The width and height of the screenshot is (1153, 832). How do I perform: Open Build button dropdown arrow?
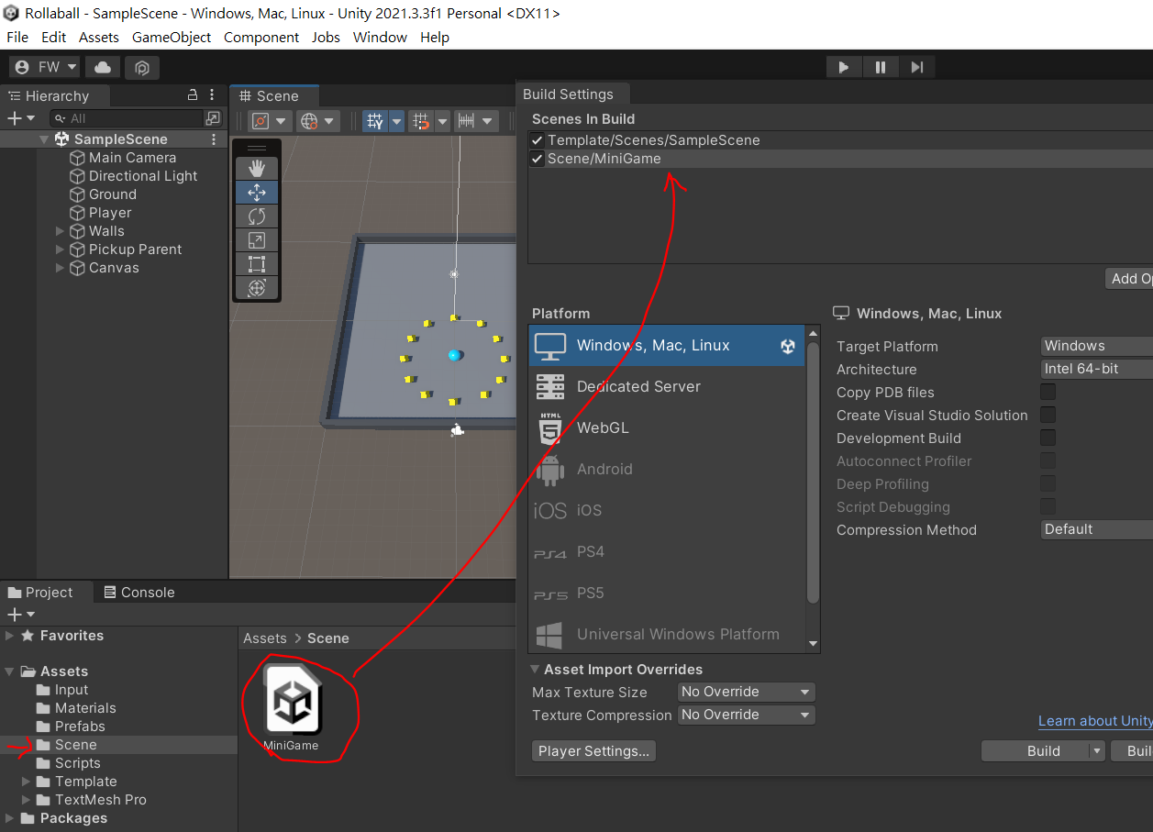point(1096,751)
